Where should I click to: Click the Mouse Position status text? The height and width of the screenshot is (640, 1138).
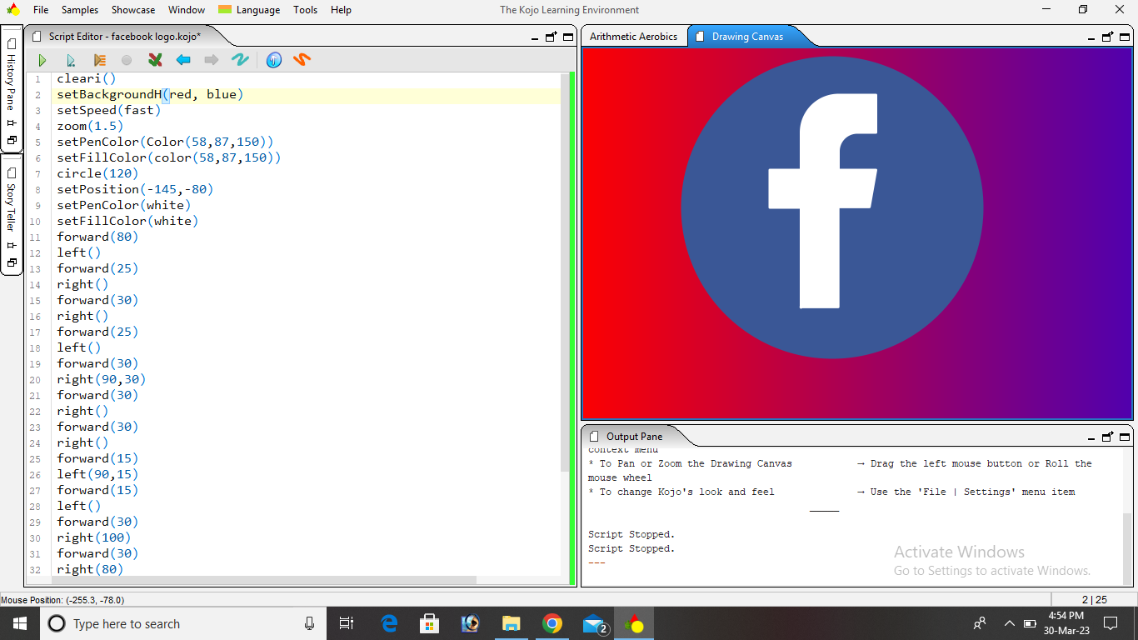[62, 599]
